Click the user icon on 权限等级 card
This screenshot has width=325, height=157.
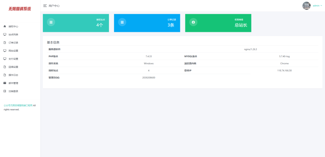[193, 22]
